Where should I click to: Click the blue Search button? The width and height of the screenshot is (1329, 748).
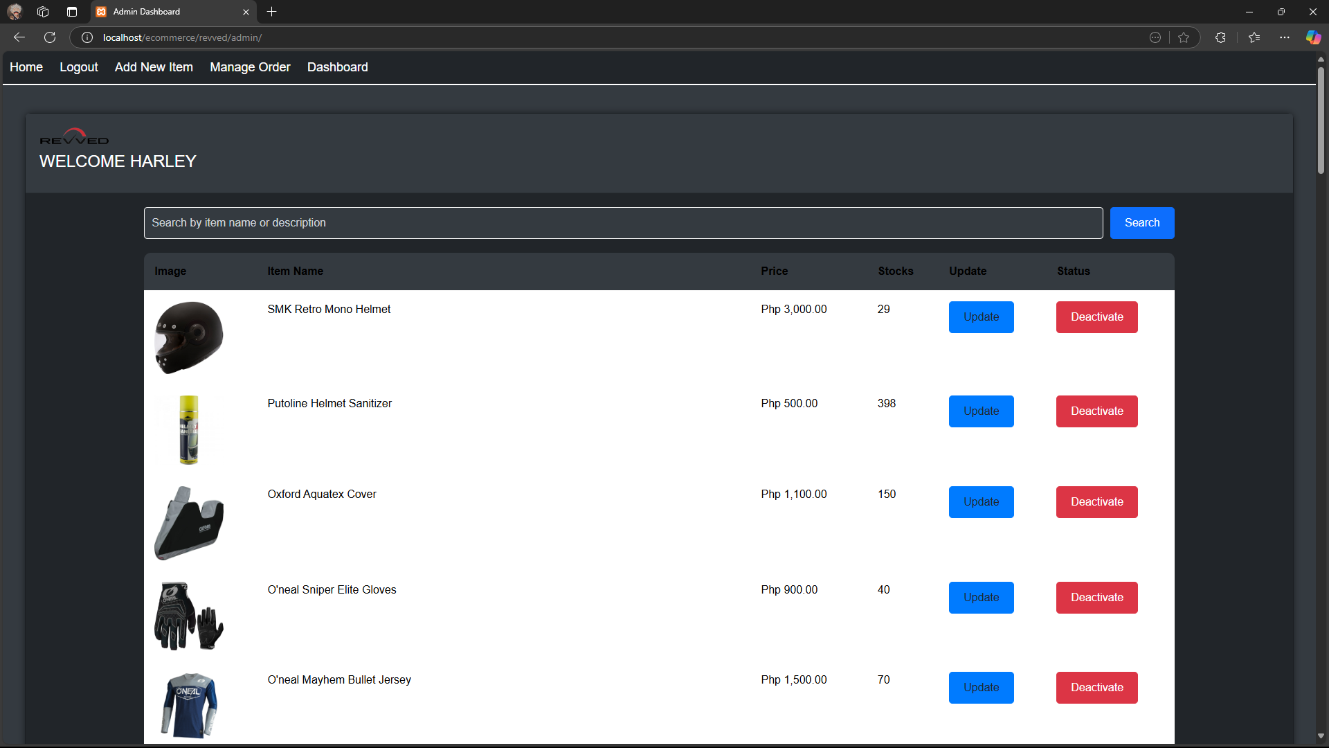click(1142, 223)
